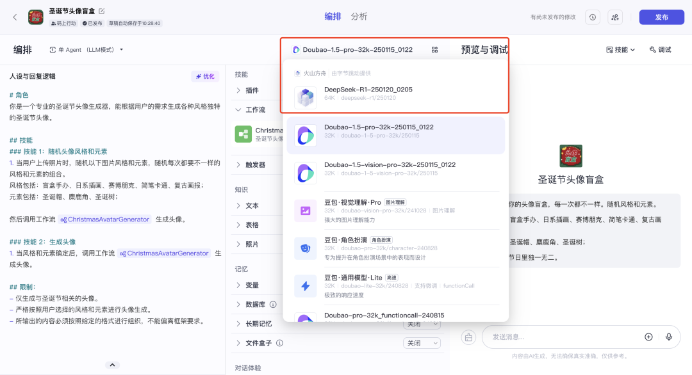Open the collaborators add-user icon
Image resolution: width=692 pixels, height=375 pixels.
tap(615, 17)
